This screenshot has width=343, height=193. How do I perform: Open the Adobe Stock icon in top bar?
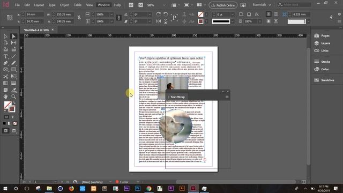pos(140,5)
